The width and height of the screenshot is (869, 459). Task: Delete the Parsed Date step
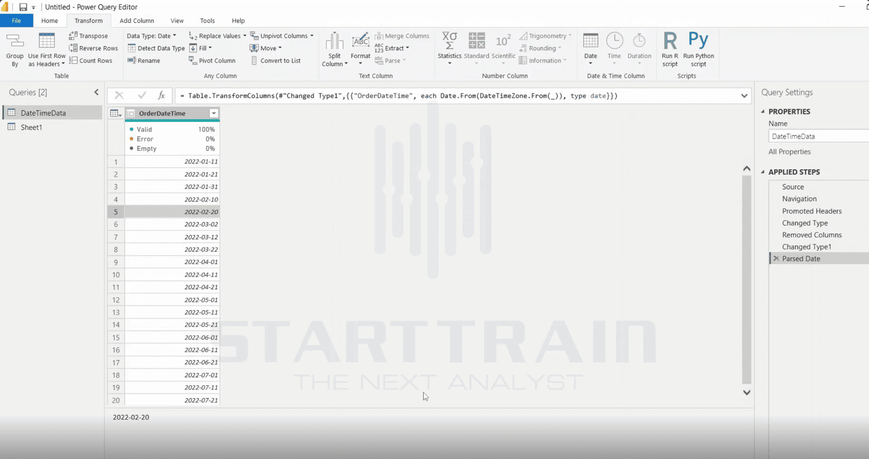tap(776, 259)
